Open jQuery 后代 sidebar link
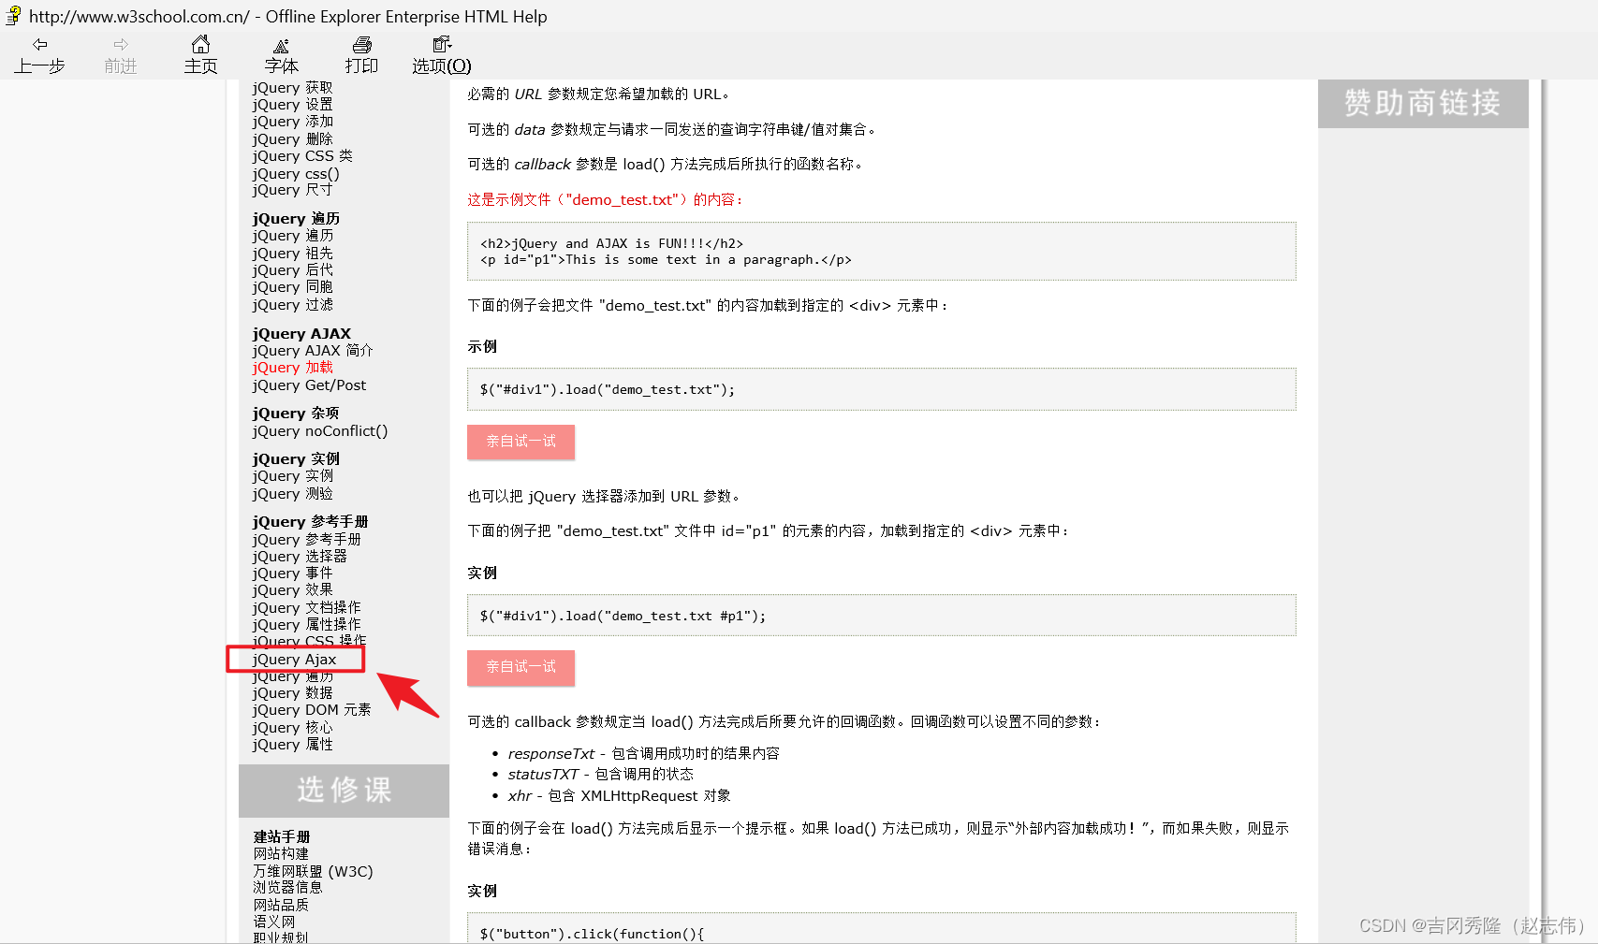The image size is (1598, 944). pos(292,270)
